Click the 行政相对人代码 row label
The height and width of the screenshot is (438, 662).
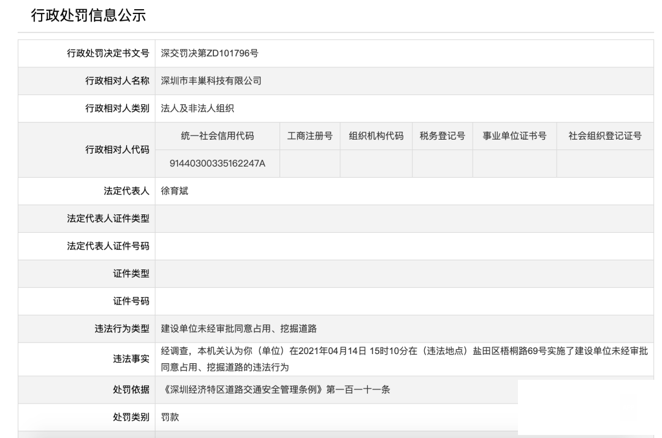pos(108,150)
